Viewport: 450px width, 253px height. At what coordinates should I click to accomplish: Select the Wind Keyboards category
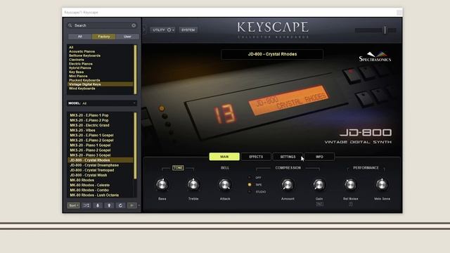[x=101, y=89]
